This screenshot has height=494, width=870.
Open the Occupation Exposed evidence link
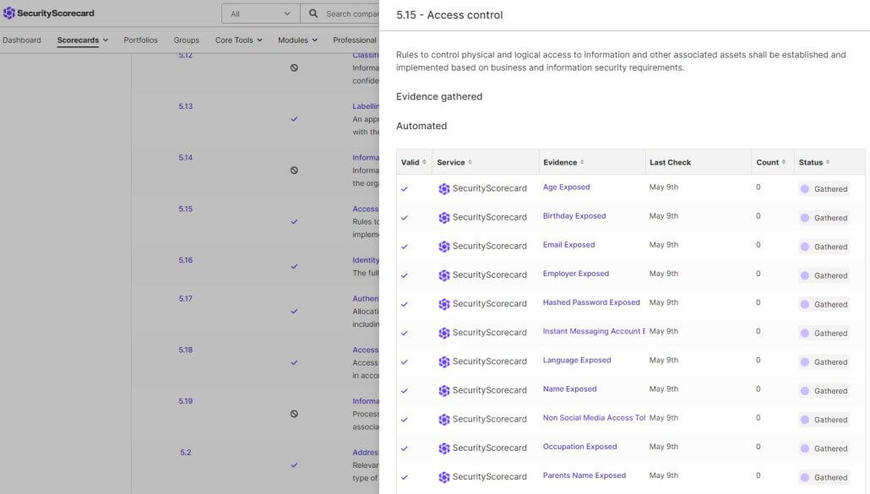[579, 447]
